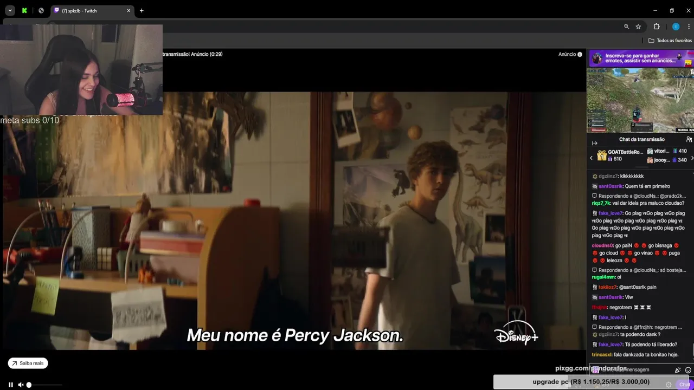Bookmark this page with the star icon
Viewport: 694px width, 390px height.
point(638,27)
